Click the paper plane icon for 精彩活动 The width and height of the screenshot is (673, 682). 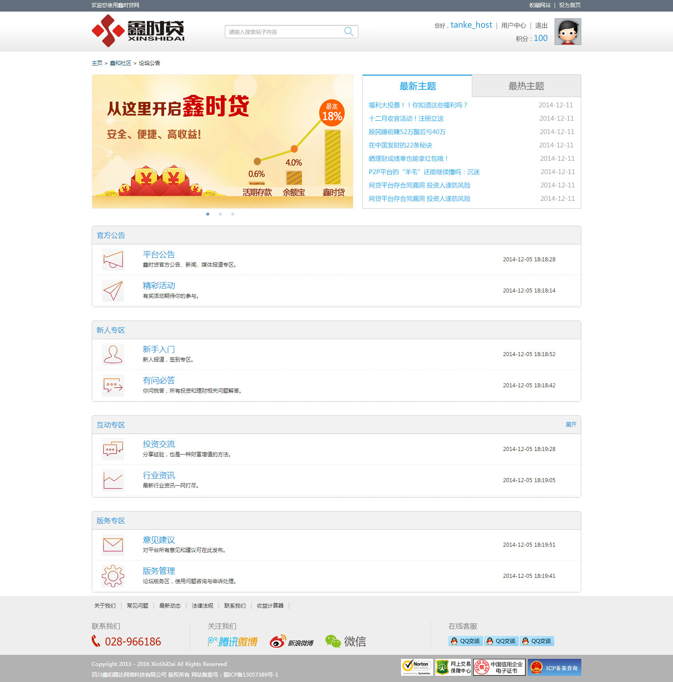click(x=113, y=291)
